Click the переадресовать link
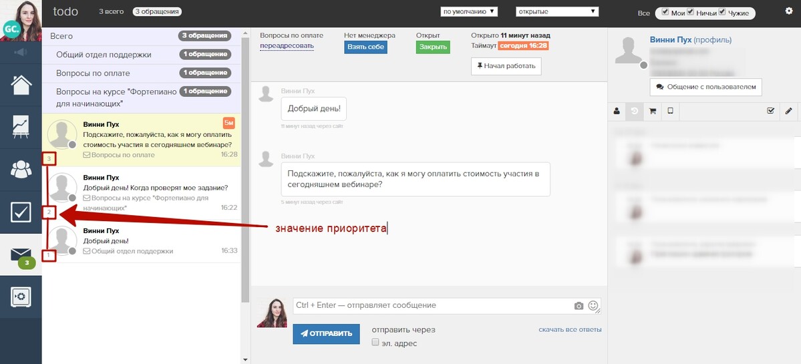The width and height of the screenshot is (801, 364). coord(287,46)
